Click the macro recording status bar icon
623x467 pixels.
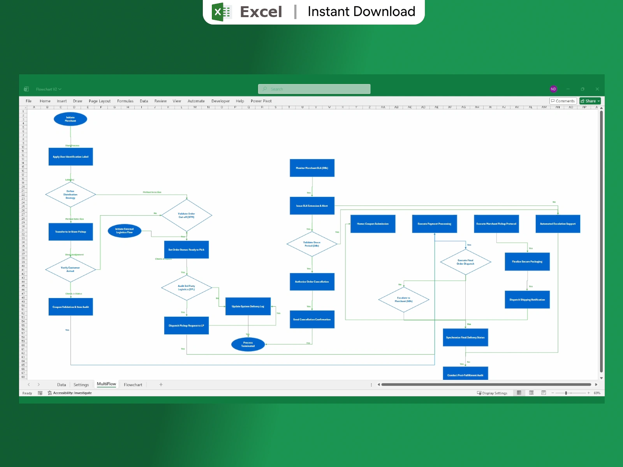point(40,393)
